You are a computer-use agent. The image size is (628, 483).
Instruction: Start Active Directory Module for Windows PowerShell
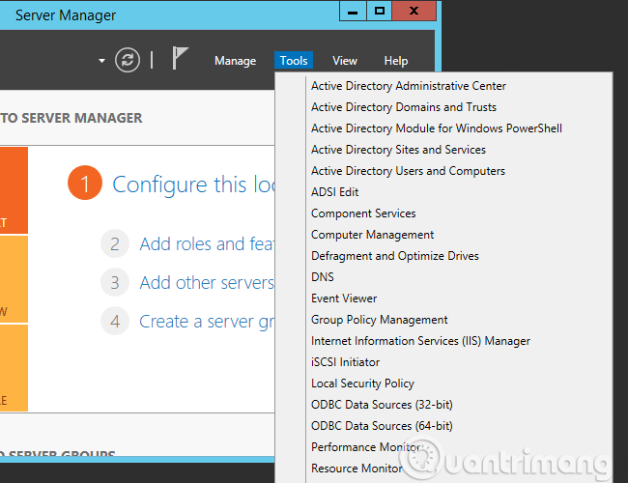coord(437,128)
